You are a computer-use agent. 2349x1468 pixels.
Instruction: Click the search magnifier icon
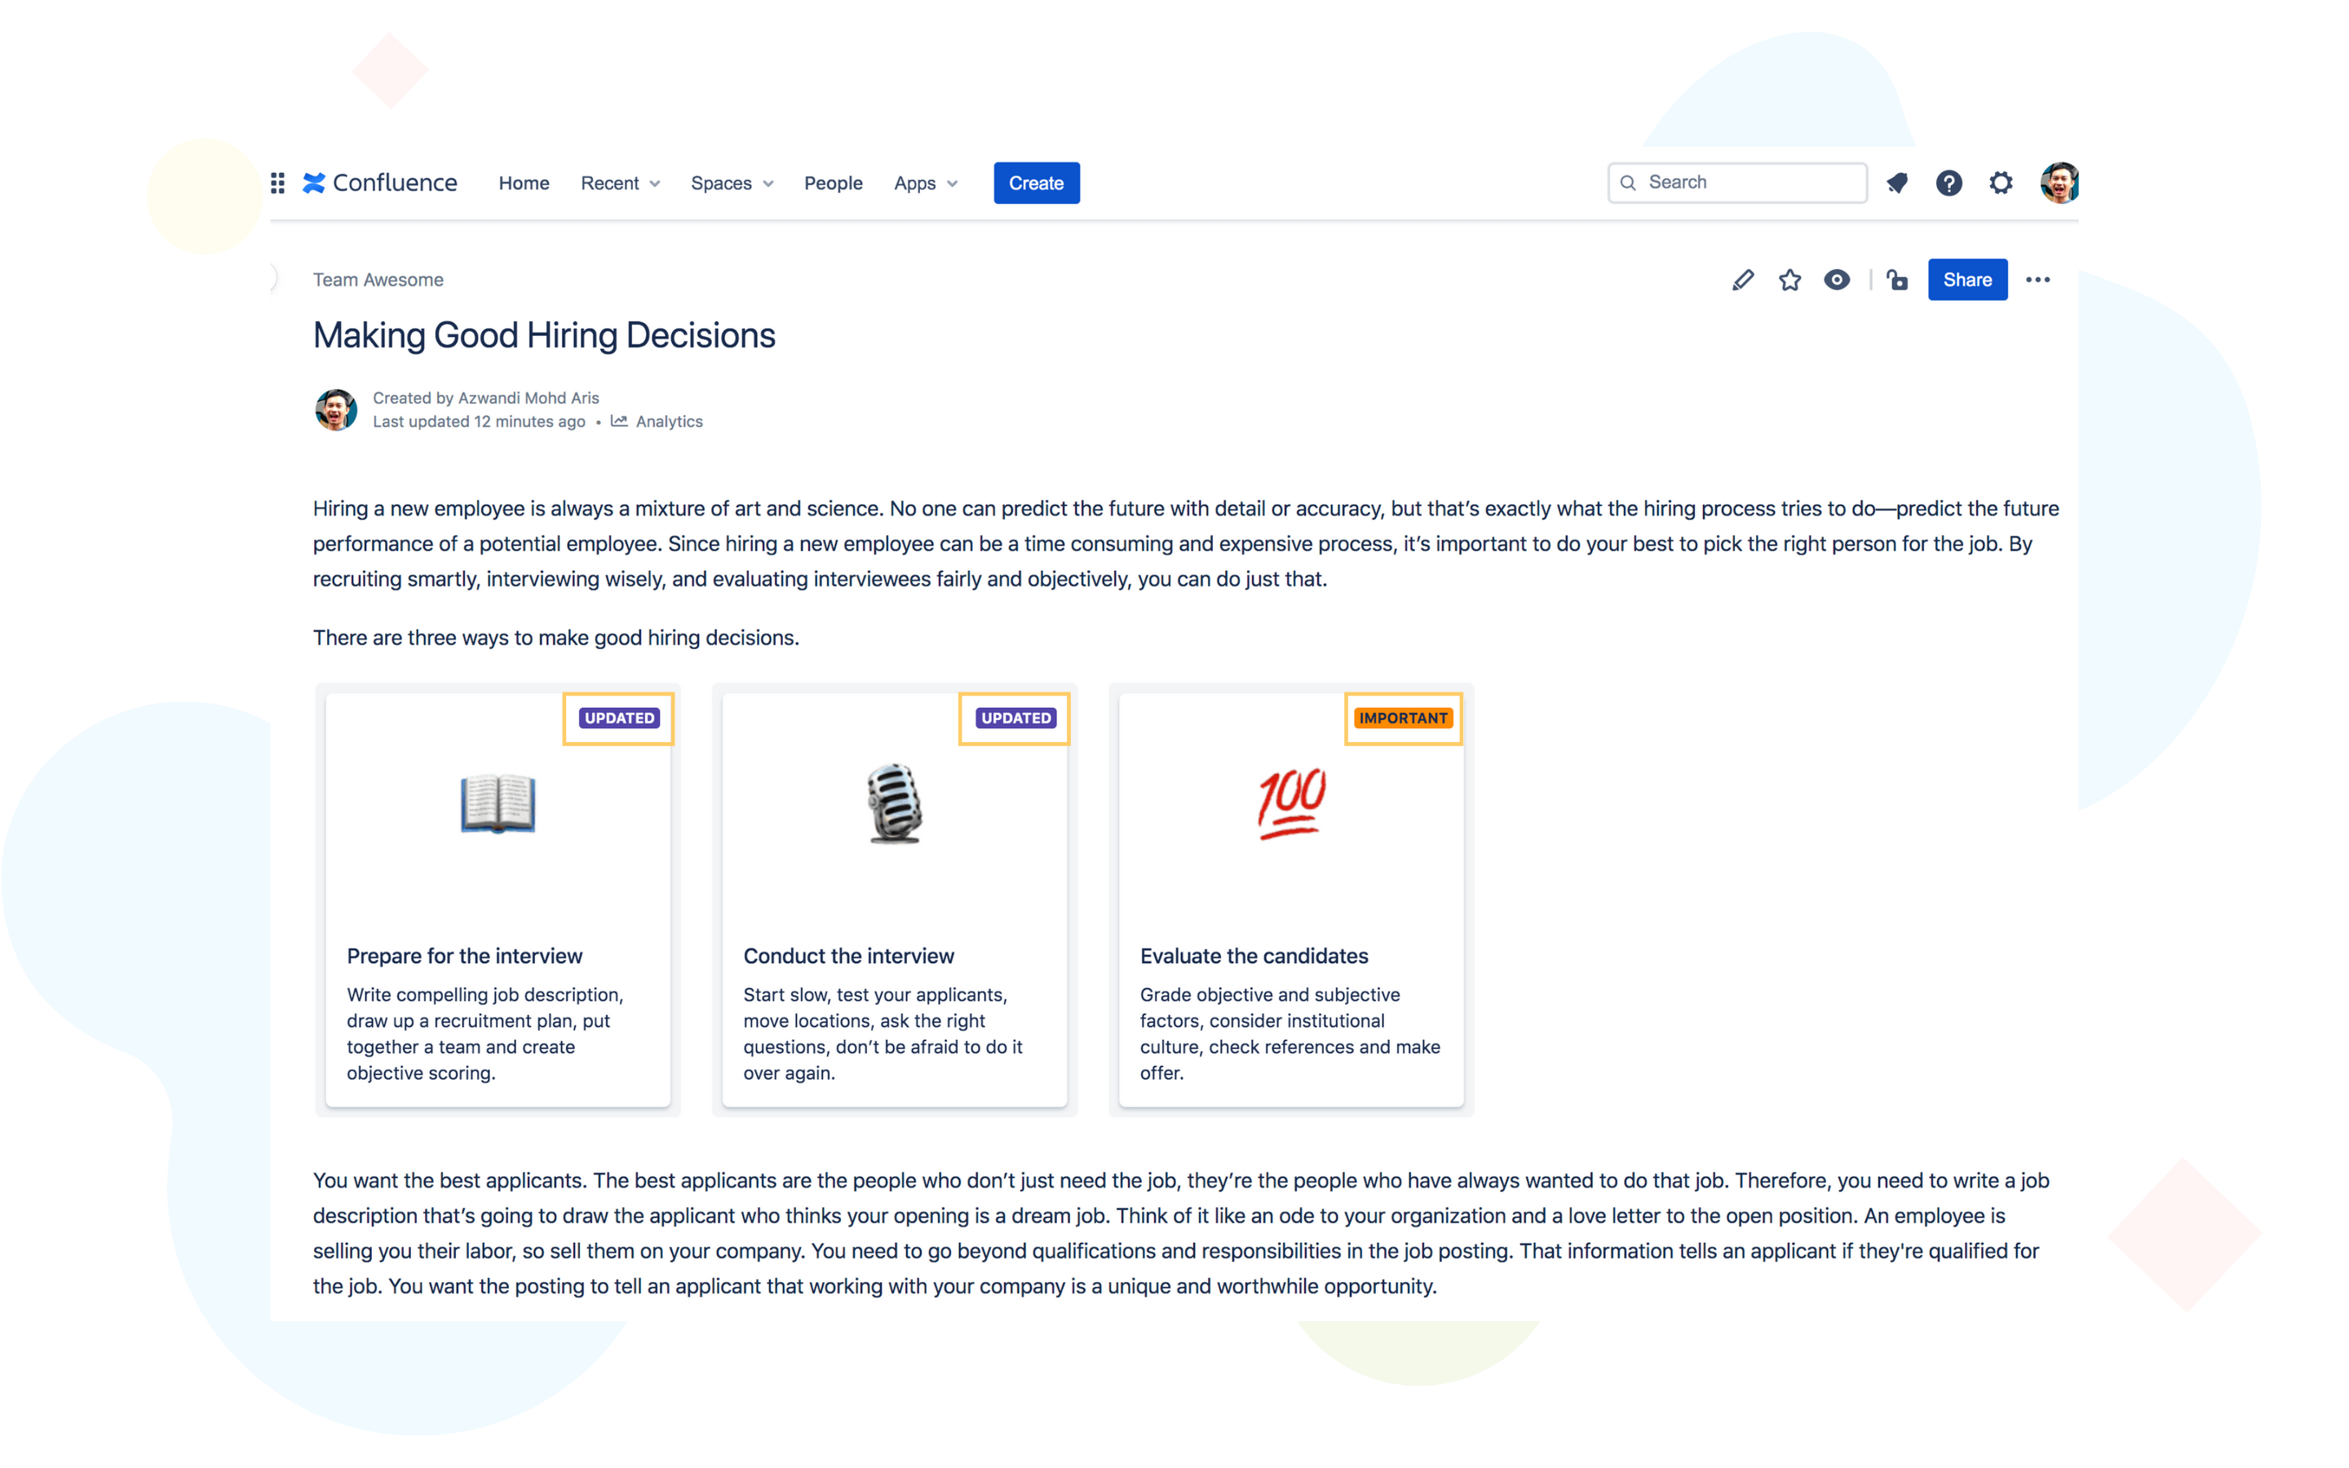(1628, 183)
